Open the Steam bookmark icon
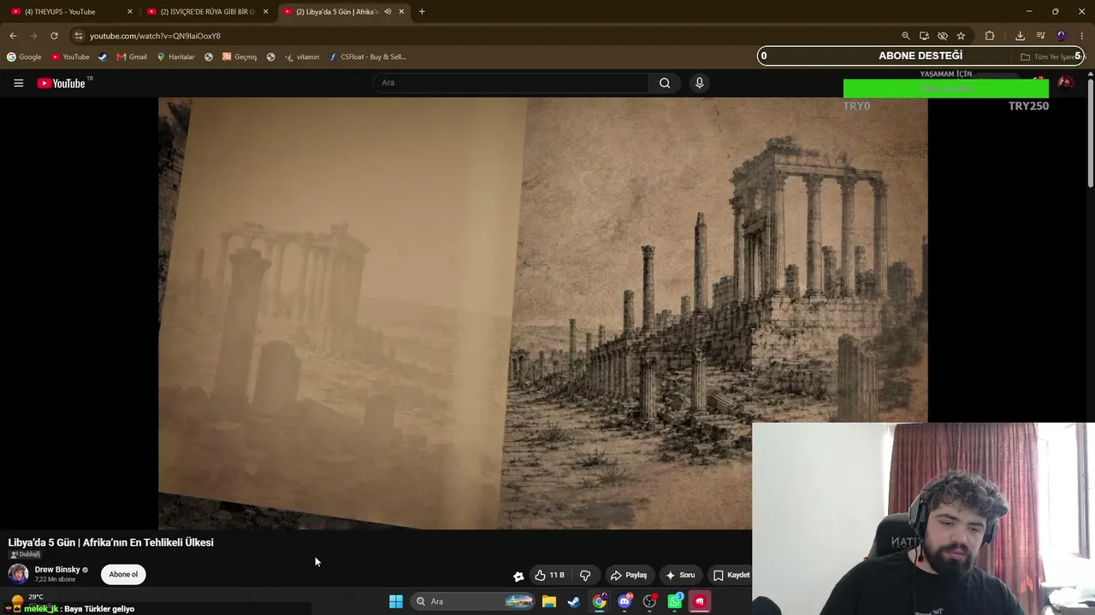Viewport: 1095px width, 615px height. click(103, 57)
